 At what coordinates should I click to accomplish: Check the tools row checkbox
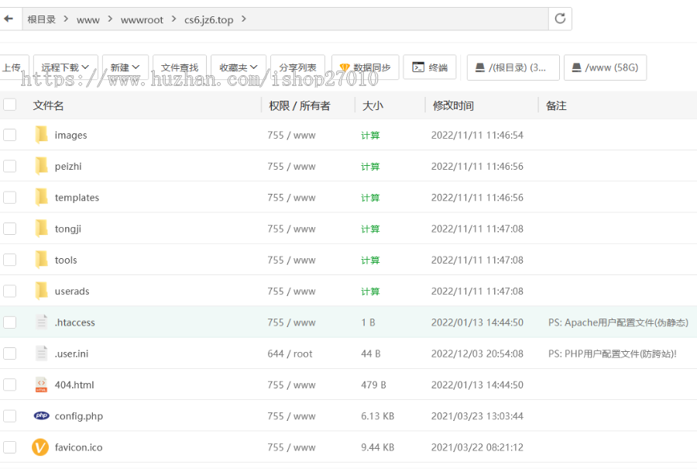tap(10, 260)
